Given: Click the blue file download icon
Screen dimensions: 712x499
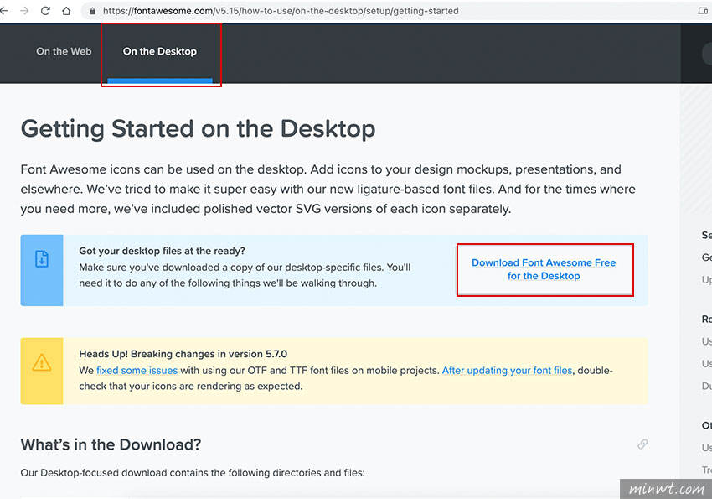Looking at the screenshot, I should point(42,259).
